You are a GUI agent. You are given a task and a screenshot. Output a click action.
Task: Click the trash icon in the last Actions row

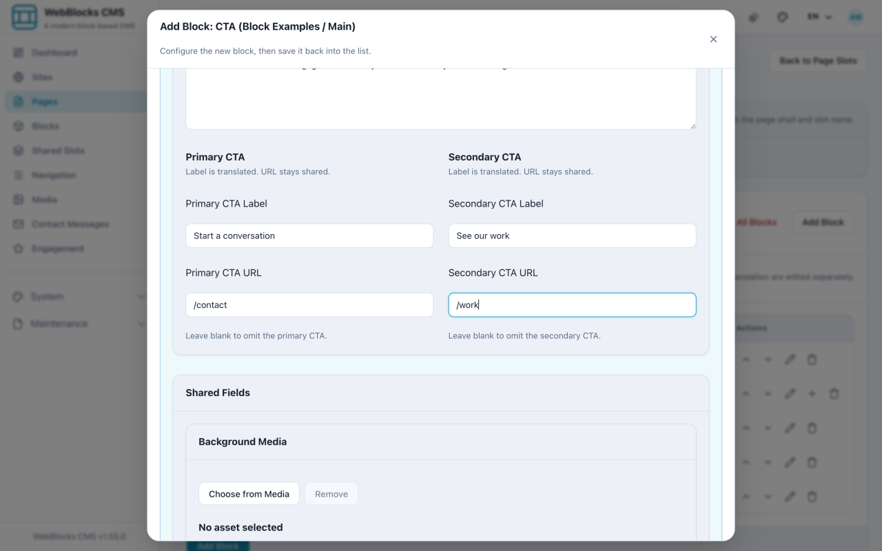pyautogui.click(x=812, y=496)
